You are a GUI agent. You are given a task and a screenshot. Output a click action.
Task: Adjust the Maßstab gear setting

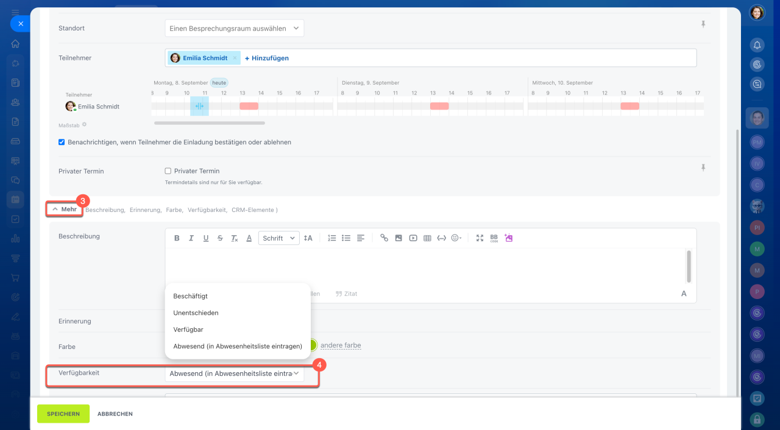click(84, 124)
